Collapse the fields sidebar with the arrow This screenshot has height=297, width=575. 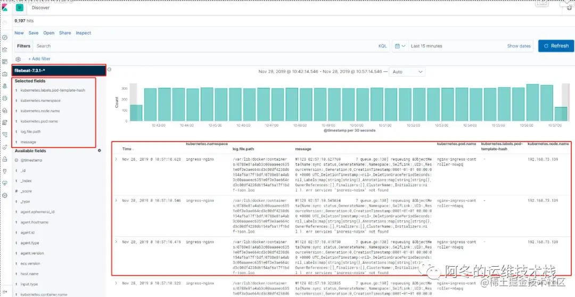tap(109, 69)
